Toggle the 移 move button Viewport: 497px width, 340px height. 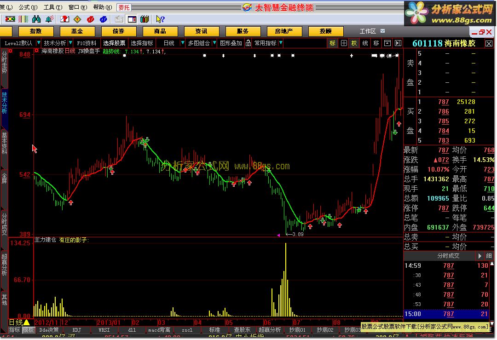click(376, 43)
